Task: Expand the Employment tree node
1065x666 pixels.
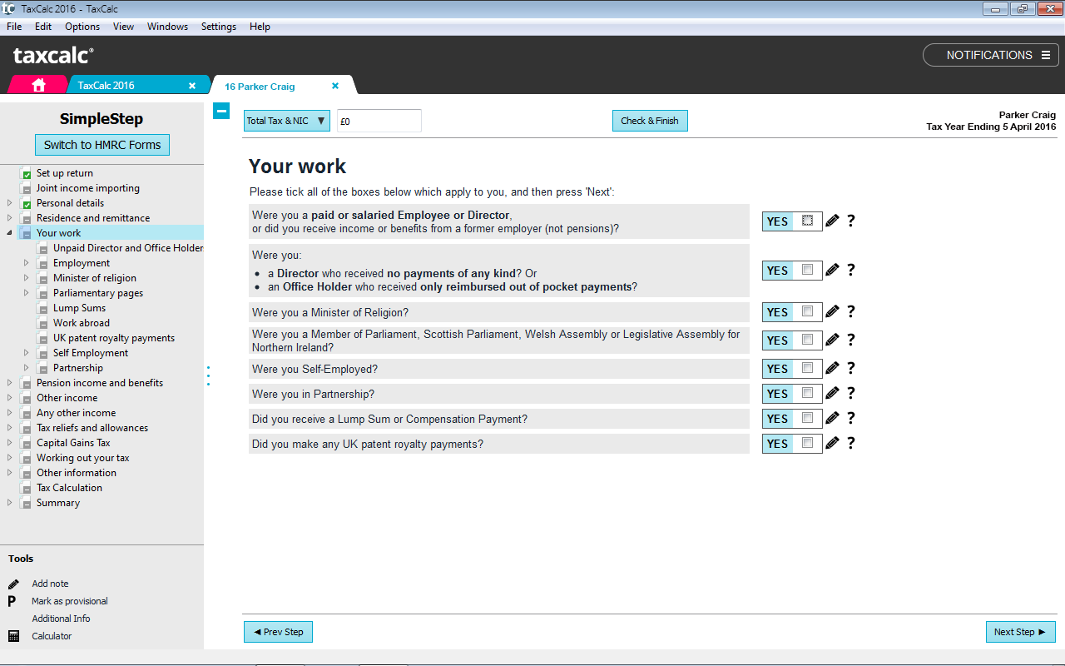Action: pyautogui.click(x=27, y=263)
